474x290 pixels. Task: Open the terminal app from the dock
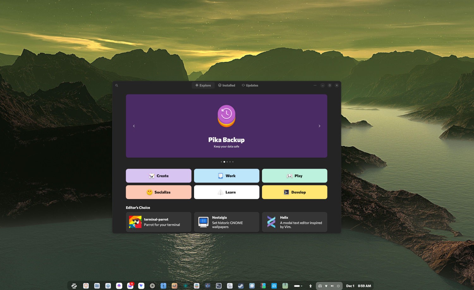coord(218,286)
